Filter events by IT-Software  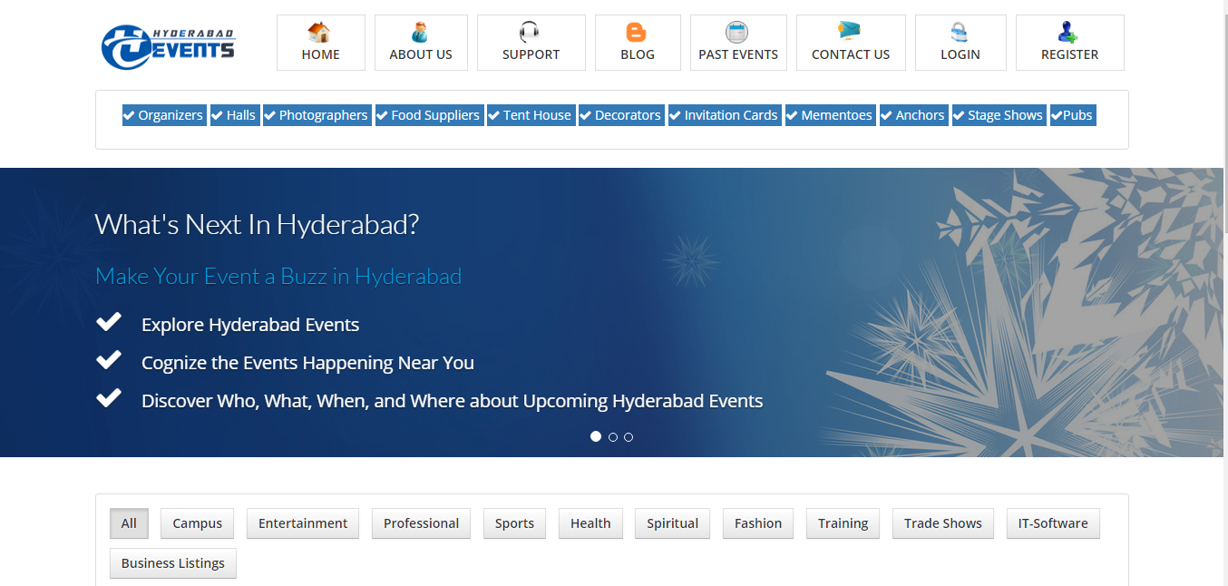1053,523
